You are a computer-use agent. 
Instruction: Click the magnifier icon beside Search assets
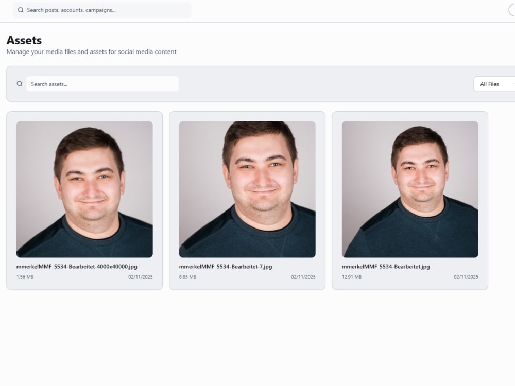20,84
